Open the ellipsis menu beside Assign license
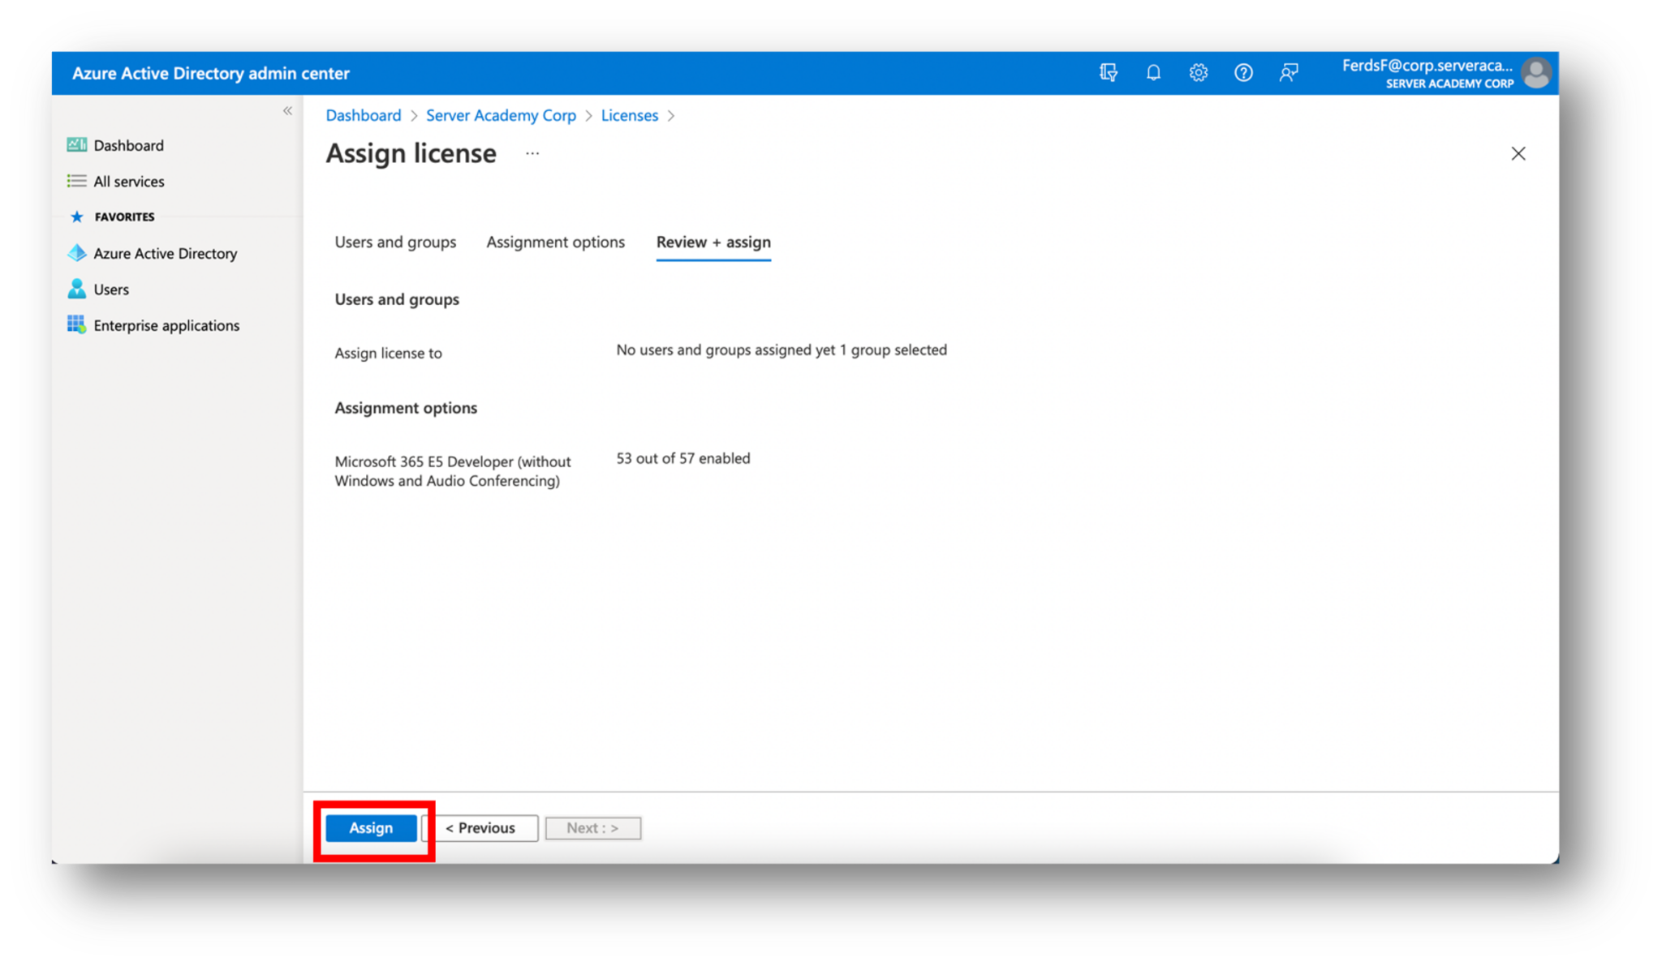 coord(532,153)
